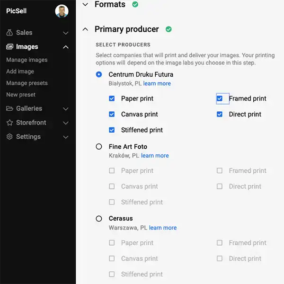This screenshot has height=284, width=284.
Task: Open Add image in the sidebar
Action: tap(20, 71)
